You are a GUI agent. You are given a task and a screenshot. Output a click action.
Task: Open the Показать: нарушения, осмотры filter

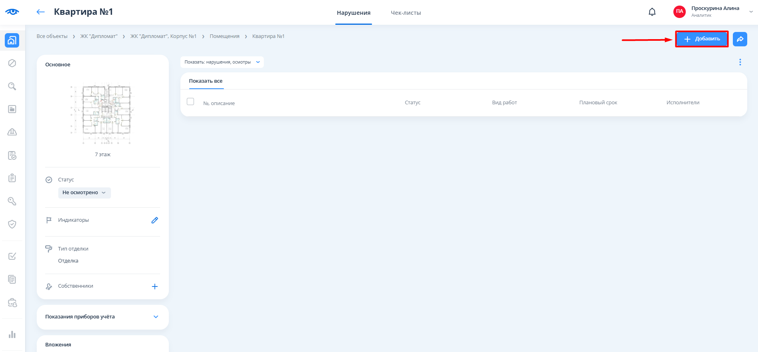click(222, 62)
